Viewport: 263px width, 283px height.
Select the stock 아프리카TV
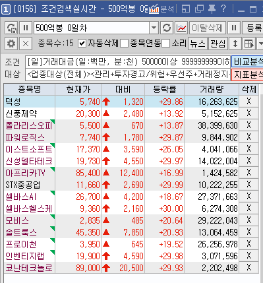(x=25, y=173)
